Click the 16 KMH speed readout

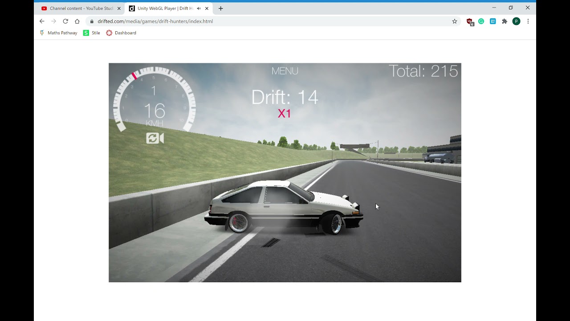(155, 115)
